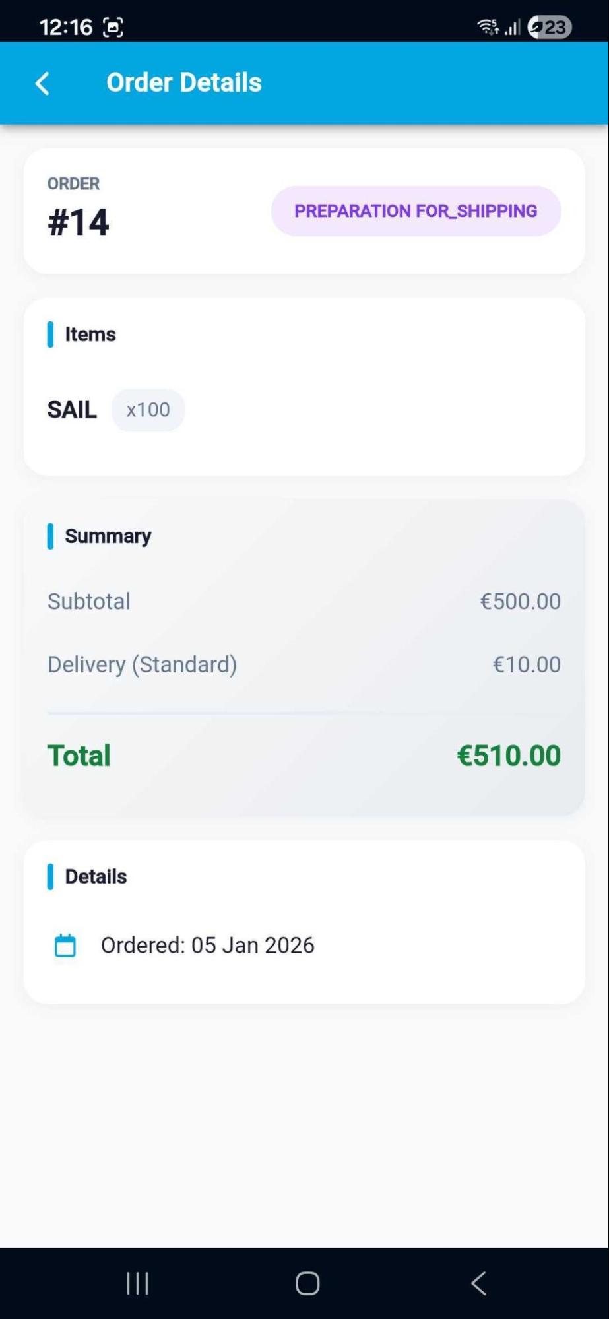Tap the system back chevron in navigation bar

478,1283
